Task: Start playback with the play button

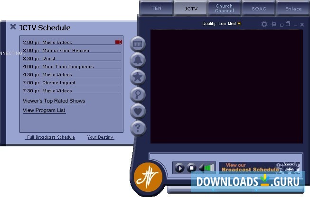Action: coord(179,168)
